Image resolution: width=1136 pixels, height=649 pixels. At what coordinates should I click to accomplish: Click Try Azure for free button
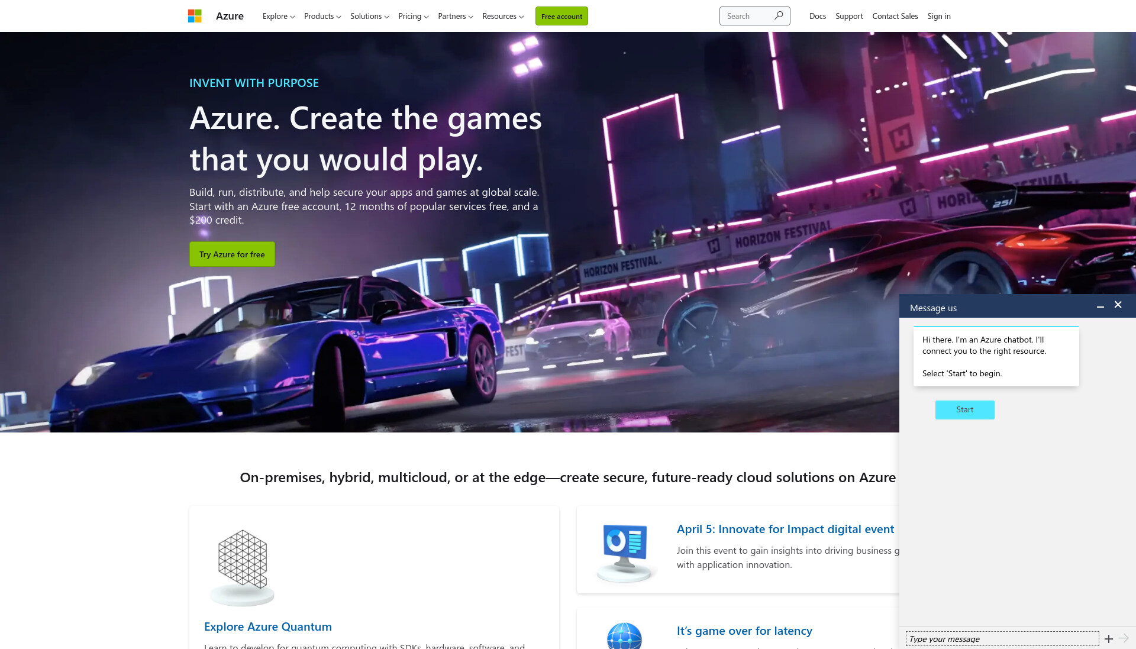[x=232, y=254]
